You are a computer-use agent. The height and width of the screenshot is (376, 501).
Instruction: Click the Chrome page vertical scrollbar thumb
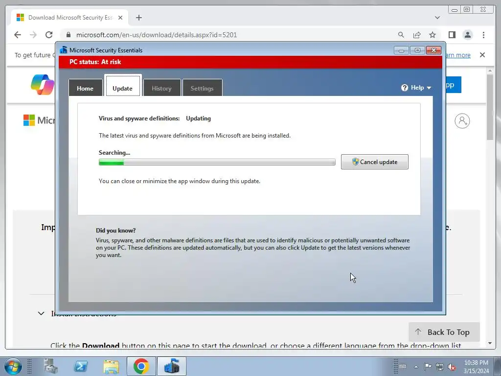click(x=490, y=107)
